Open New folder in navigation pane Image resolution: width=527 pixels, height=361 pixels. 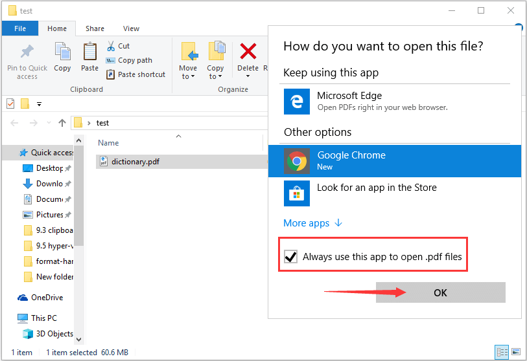click(x=49, y=277)
